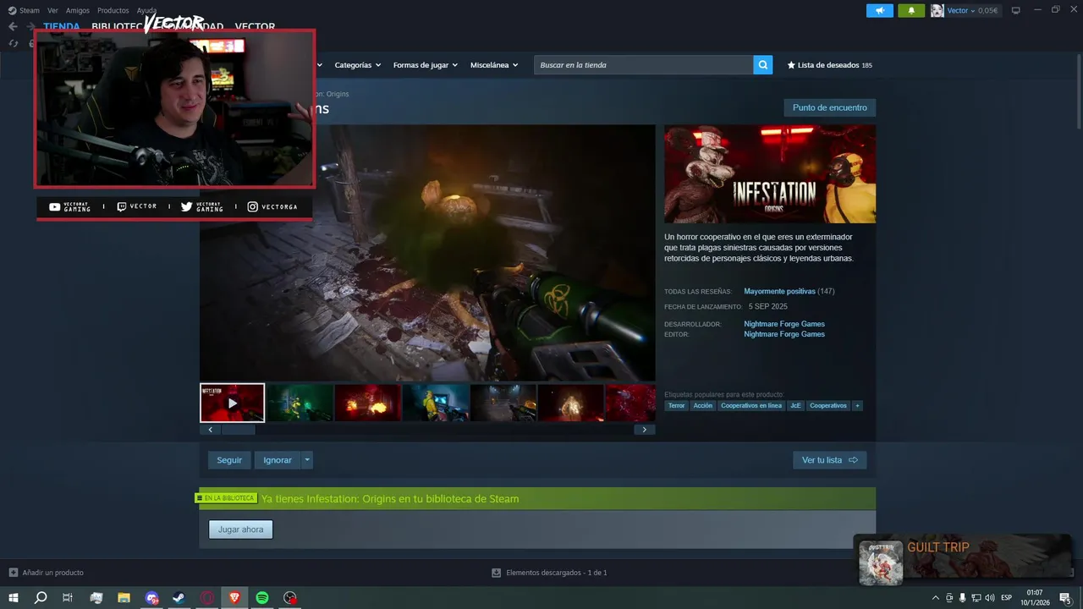Screen dimensions: 1083x609
Task: Open editor Nightmare Forge Games link
Action: [784, 334]
